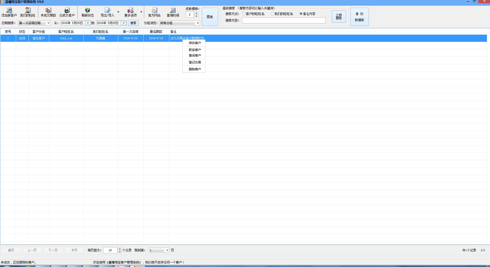Screen dimensions: 490x267
Task: Refresh status with the 刷新状态 icon
Action: pos(88,11)
